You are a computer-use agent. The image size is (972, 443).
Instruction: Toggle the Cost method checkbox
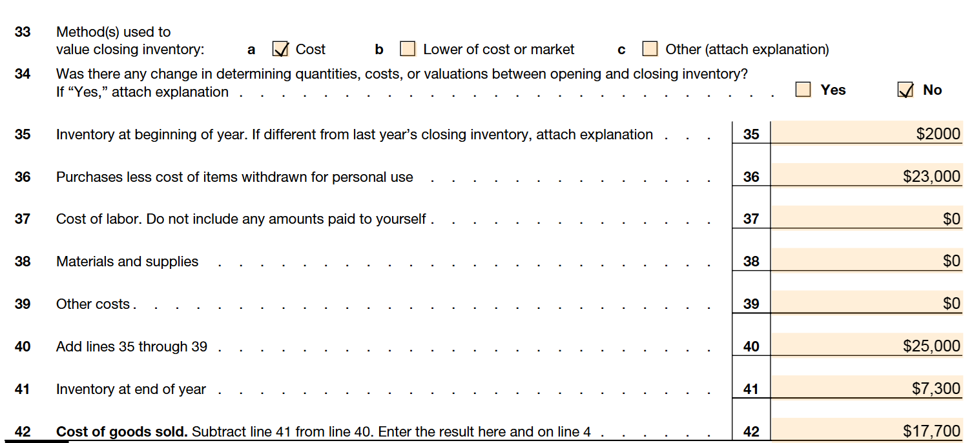click(x=280, y=49)
